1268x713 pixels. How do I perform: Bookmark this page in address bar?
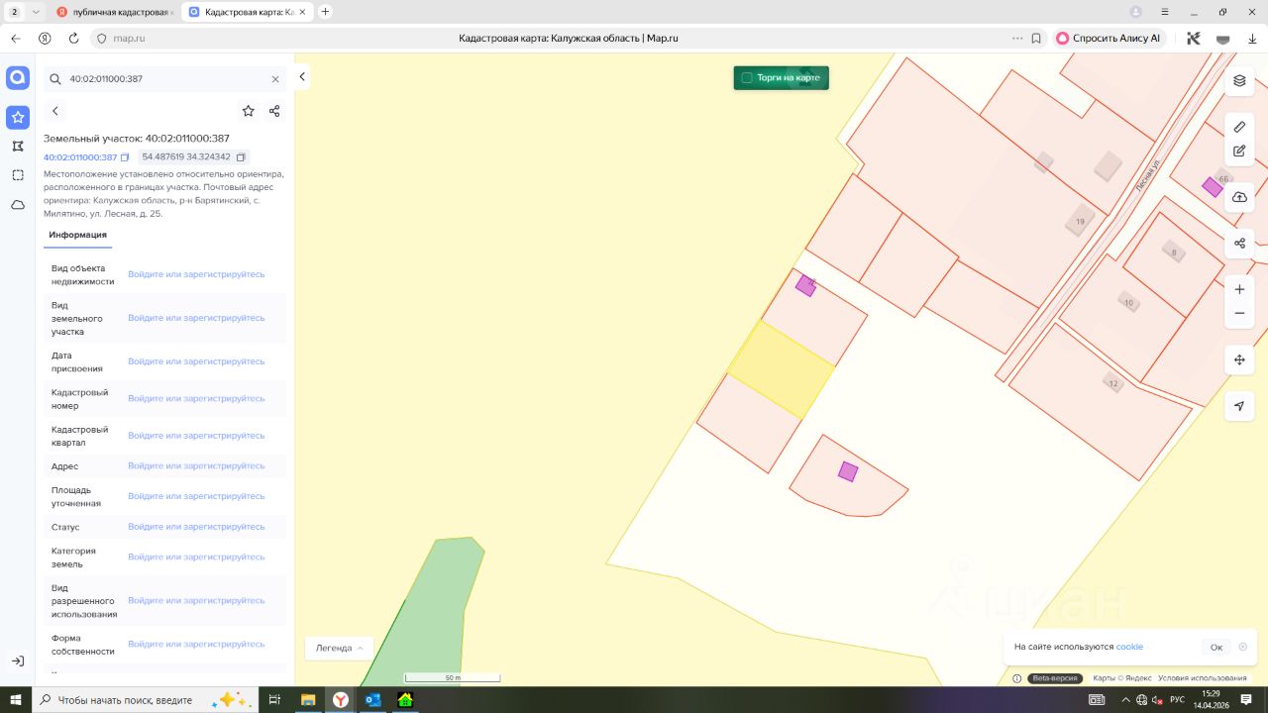coord(1036,39)
